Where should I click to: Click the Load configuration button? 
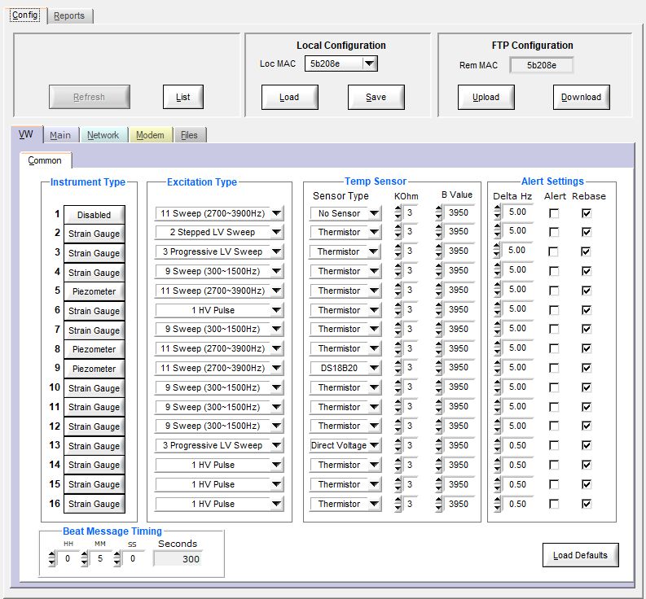[289, 97]
